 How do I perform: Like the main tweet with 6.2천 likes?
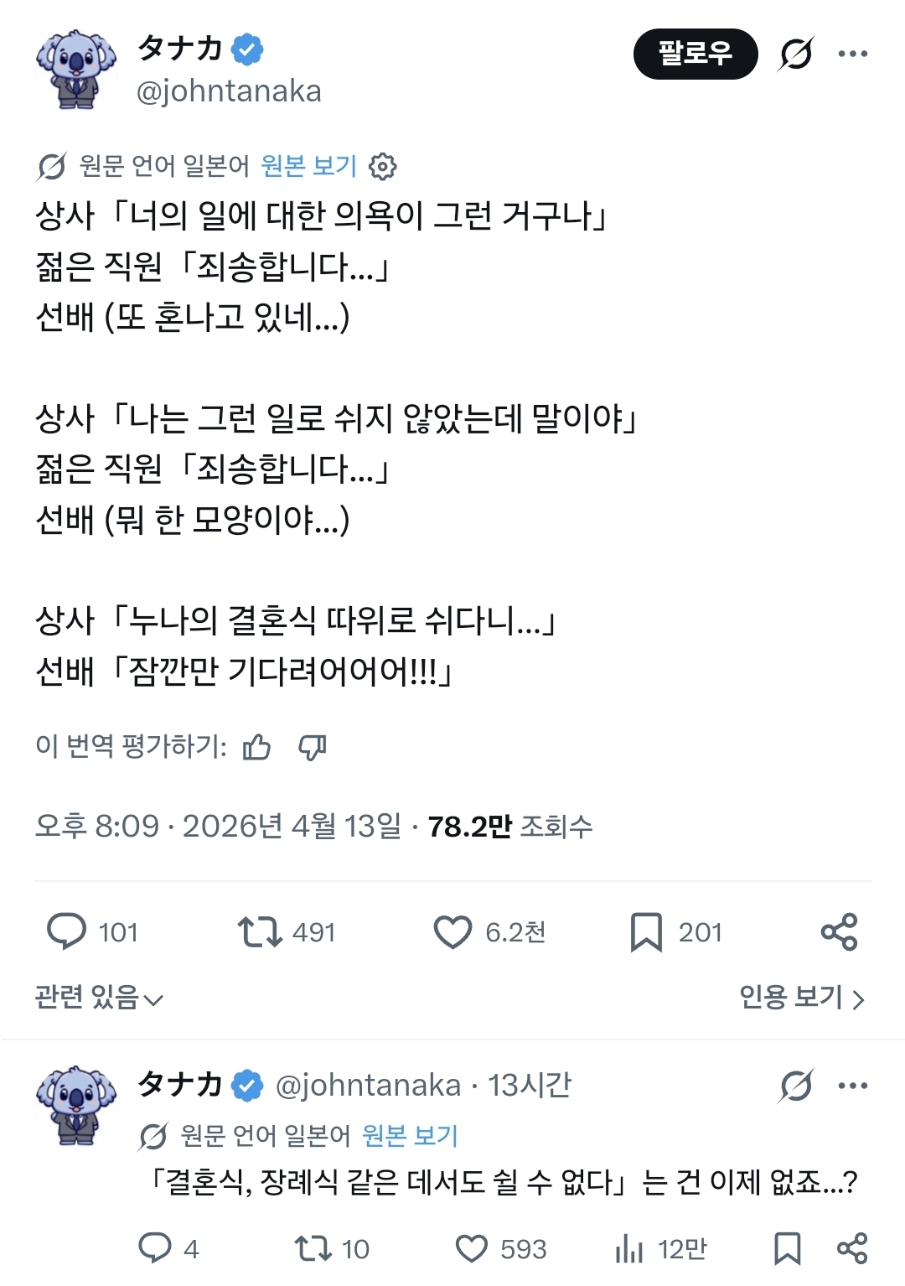(453, 931)
